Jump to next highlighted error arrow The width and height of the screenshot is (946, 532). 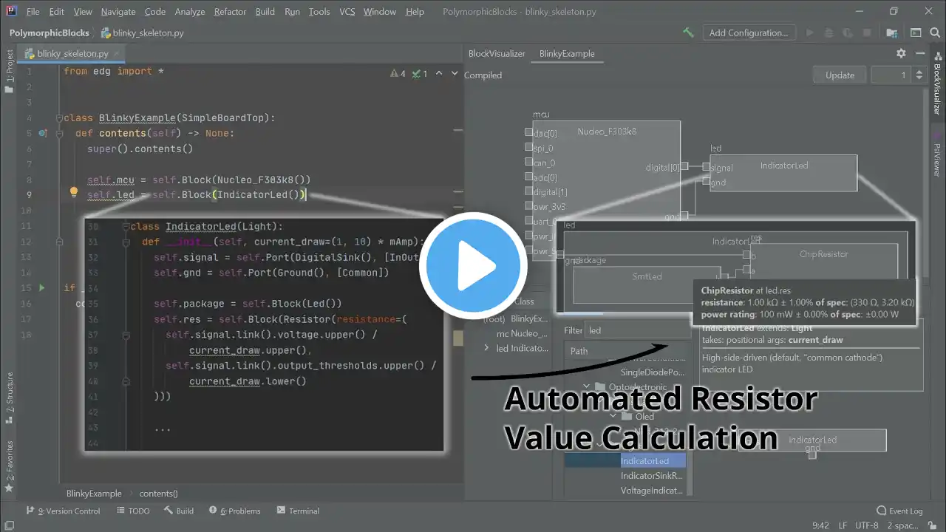coord(453,73)
